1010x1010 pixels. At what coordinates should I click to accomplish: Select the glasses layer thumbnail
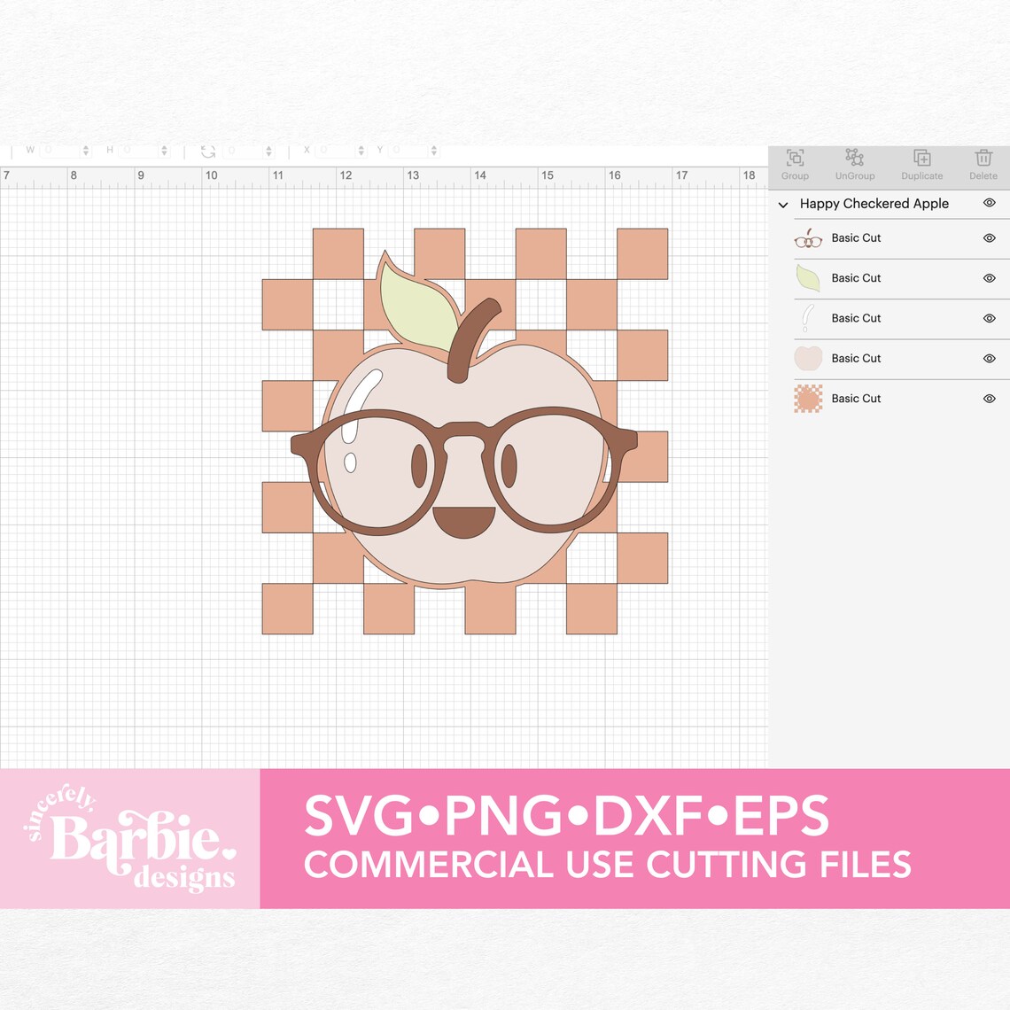click(x=808, y=237)
